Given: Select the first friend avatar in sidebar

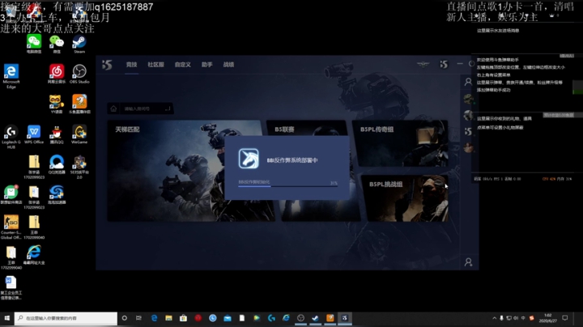Looking at the screenshot, I should 468,99.
